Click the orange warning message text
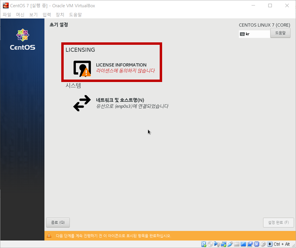This screenshot has height=248, width=296. click(113, 236)
